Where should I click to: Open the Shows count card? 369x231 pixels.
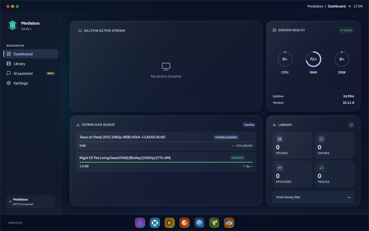coord(334,145)
